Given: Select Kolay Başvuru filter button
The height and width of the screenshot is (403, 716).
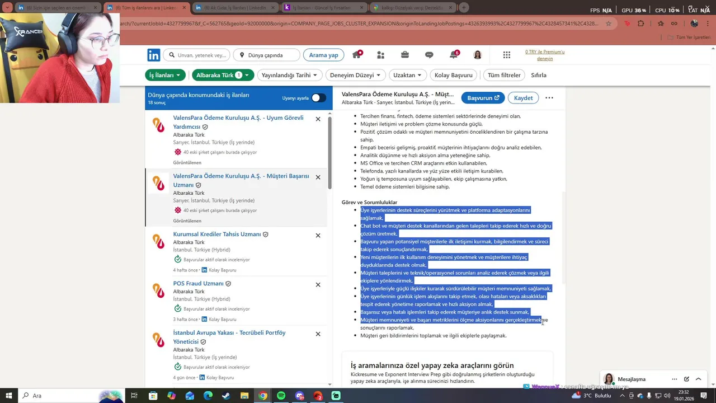Looking at the screenshot, I should click(x=453, y=75).
